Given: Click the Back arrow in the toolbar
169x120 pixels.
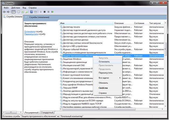Looking at the screenshot, I should (4, 12).
